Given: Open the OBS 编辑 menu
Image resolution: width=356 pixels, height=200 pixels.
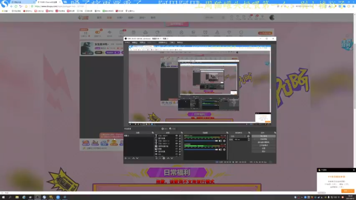Looking at the screenshot, I should [135, 42].
